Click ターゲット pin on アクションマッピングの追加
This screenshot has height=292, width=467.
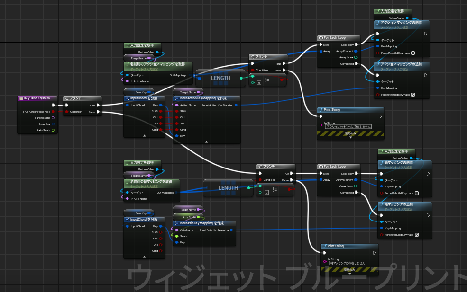(378, 82)
